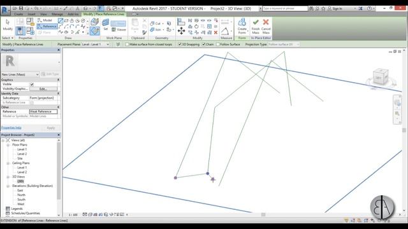Open the View ribbon tab
The width and height of the screenshot is (408, 229).
tap(43, 14)
